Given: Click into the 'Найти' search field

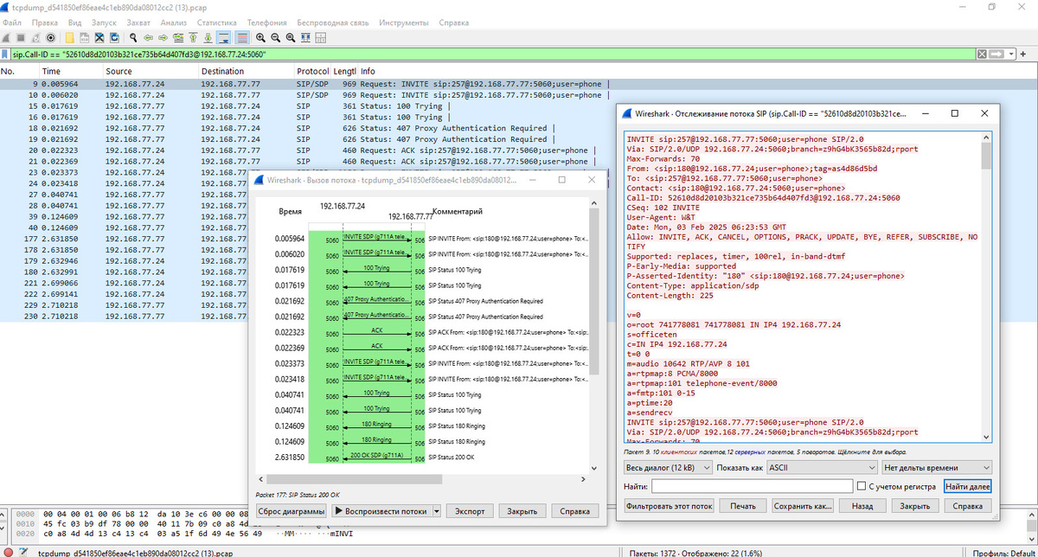Looking at the screenshot, I should point(751,487).
